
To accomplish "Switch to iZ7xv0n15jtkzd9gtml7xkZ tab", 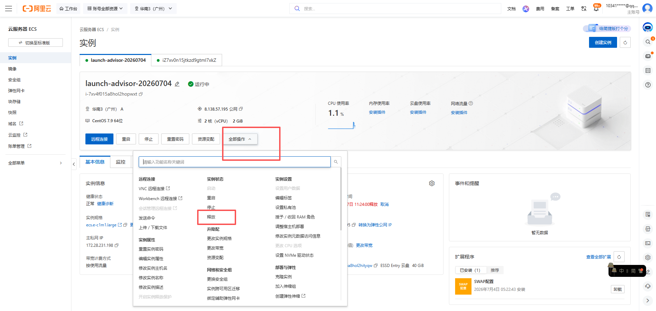I will (187, 60).
